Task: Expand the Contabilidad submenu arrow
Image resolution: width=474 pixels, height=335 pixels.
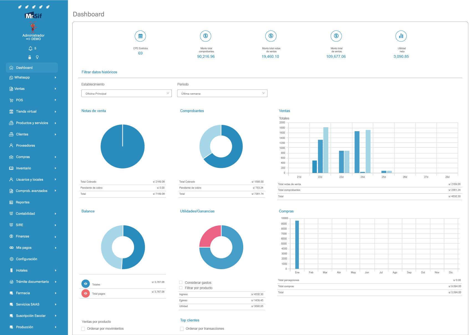Action: click(55, 214)
